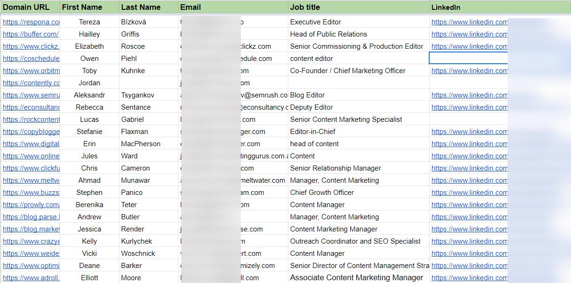Select the Domain URL column header
571x283 pixels.
30,7
